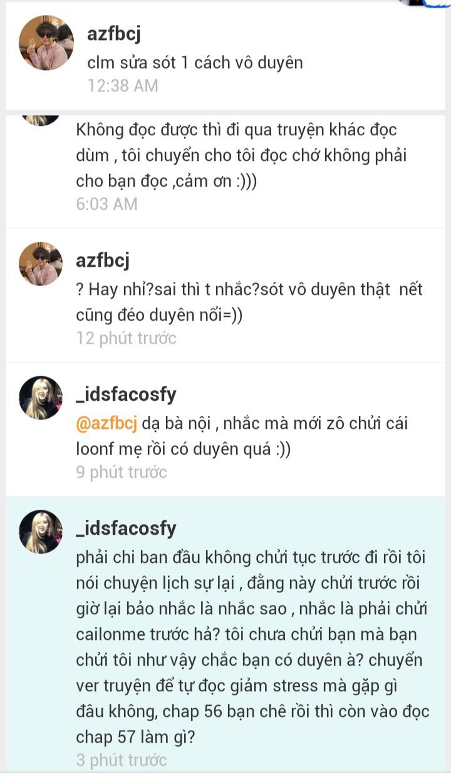Click the "12 phút trước" timestamp

127,338
